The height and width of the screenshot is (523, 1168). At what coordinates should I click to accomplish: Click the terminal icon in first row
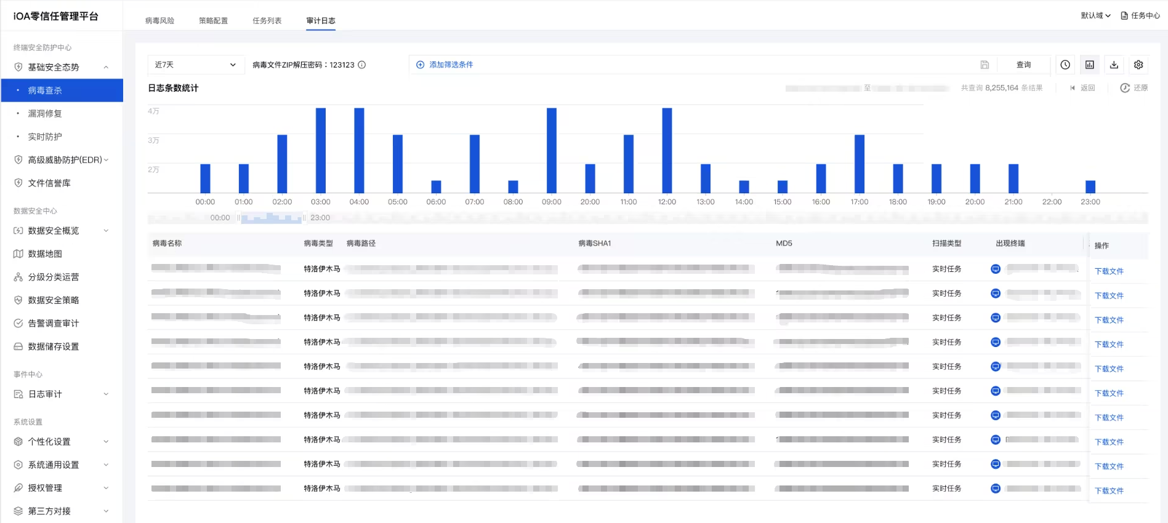[x=996, y=269]
